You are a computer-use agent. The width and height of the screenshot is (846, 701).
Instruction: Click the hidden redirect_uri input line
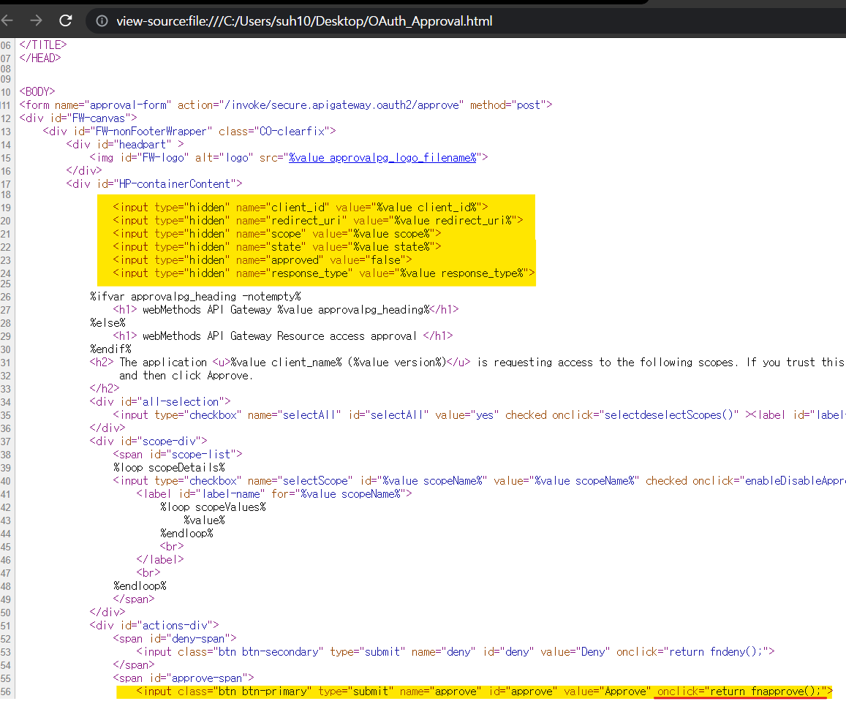[x=317, y=221]
